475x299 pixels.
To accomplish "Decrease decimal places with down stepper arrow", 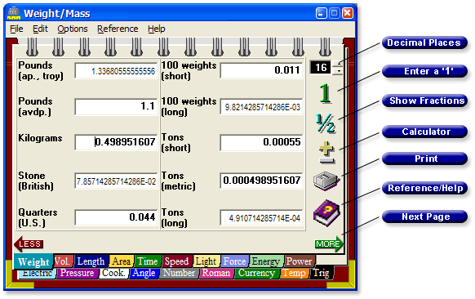I will 339,71.
